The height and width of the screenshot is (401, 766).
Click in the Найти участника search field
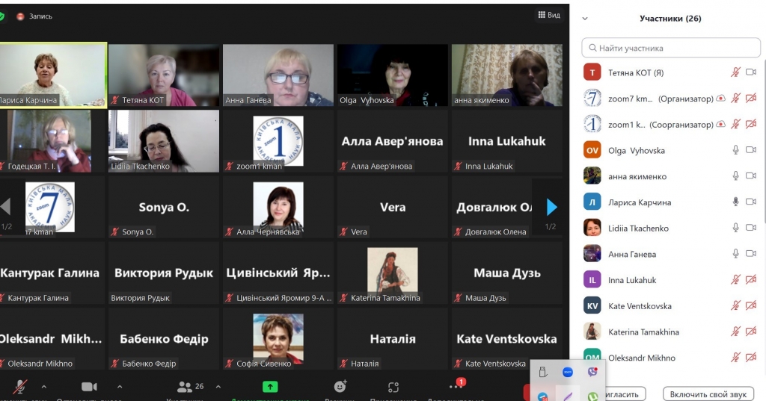pyautogui.click(x=671, y=48)
